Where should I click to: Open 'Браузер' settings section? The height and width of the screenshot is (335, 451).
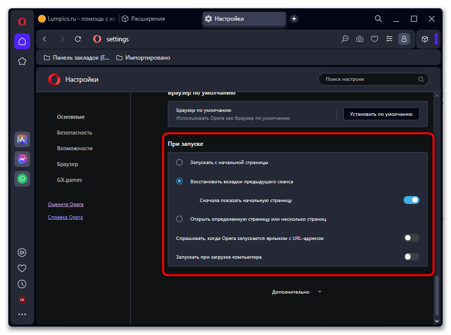tap(68, 164)
